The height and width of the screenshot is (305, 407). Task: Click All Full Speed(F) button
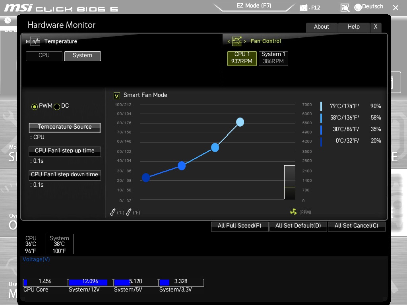(x=240, y=226)
